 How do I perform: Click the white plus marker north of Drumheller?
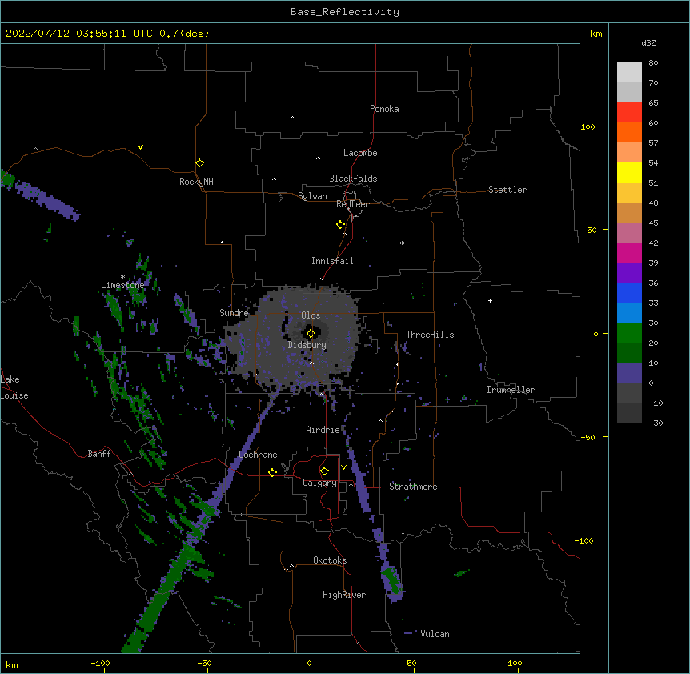490,300
